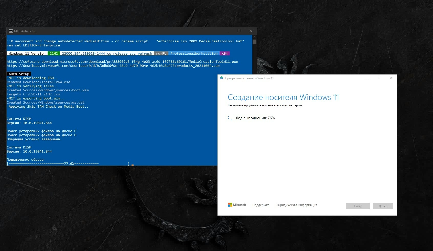
Task: Click the Windows 11 Setup installer icon
Action: pyautogui.click(x=222, y=78)
